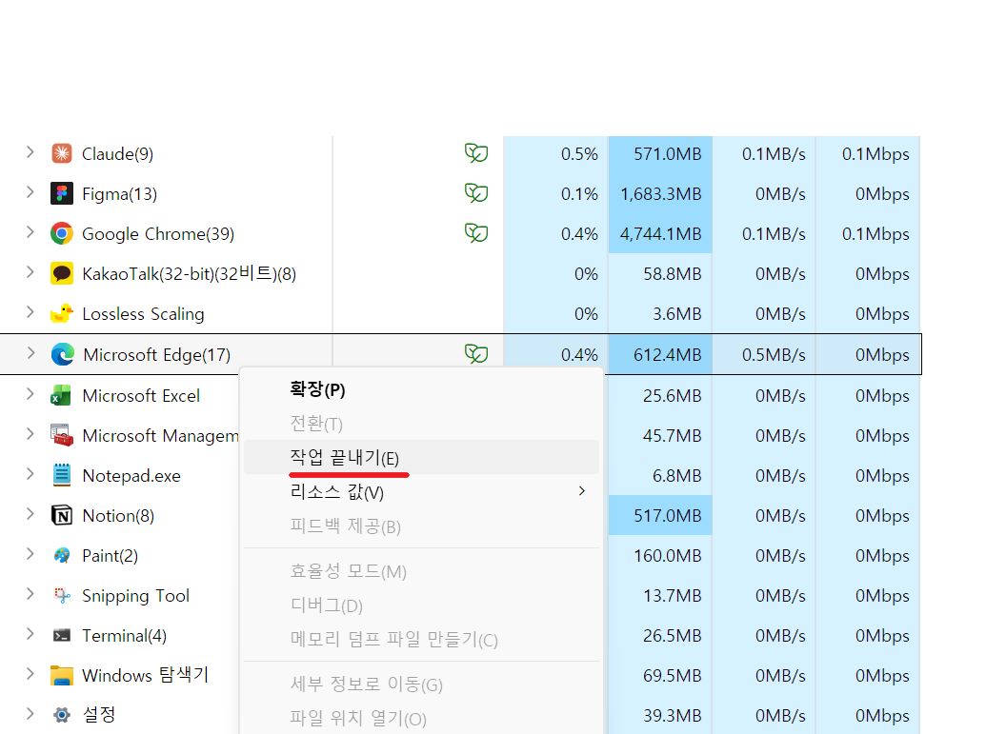Expand the Terminal(4) process group
Viewport: 986px width, 734px height.
click(30, 634)
